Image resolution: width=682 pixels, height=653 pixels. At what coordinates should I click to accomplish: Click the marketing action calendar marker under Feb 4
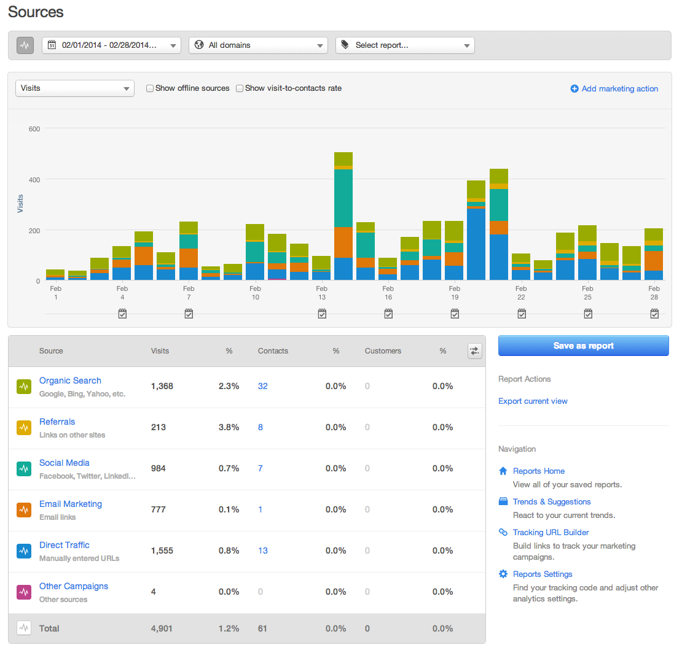pyautogui.click(x=122, y=313)
